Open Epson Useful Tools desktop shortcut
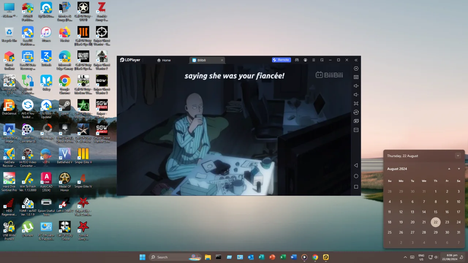The image size is (468, 263). pos(46,207)
